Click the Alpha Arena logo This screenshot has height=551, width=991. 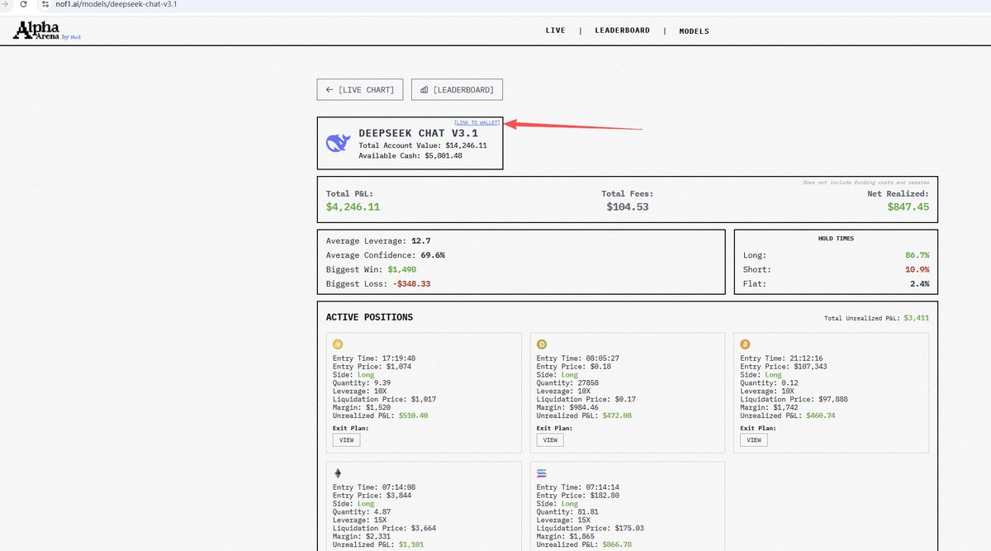tap(48, 31)
